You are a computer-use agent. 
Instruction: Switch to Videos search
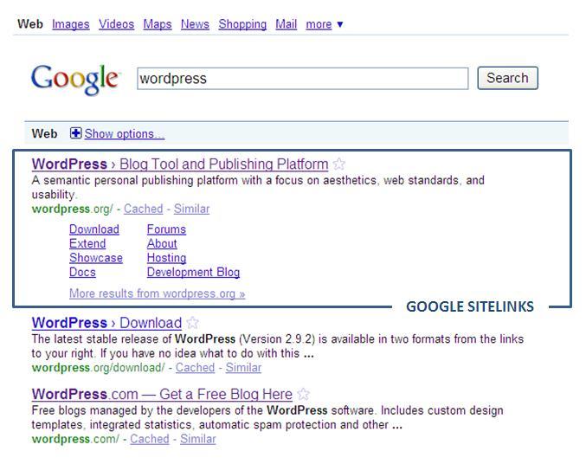coord(116,24)
